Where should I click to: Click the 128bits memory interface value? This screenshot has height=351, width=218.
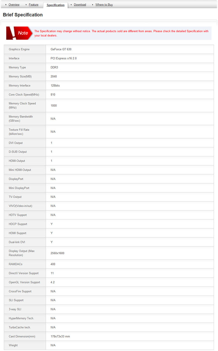[x=55, y=86]
